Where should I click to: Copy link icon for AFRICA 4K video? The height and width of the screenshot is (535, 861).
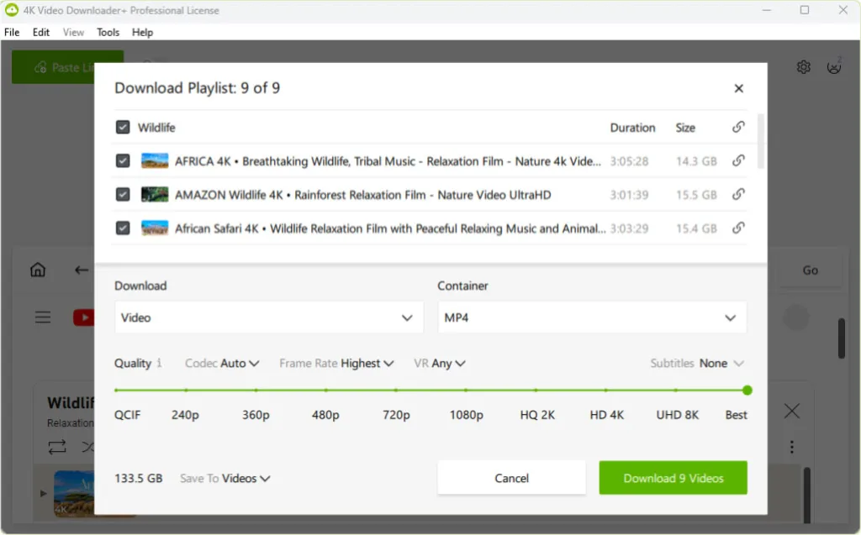738,160
